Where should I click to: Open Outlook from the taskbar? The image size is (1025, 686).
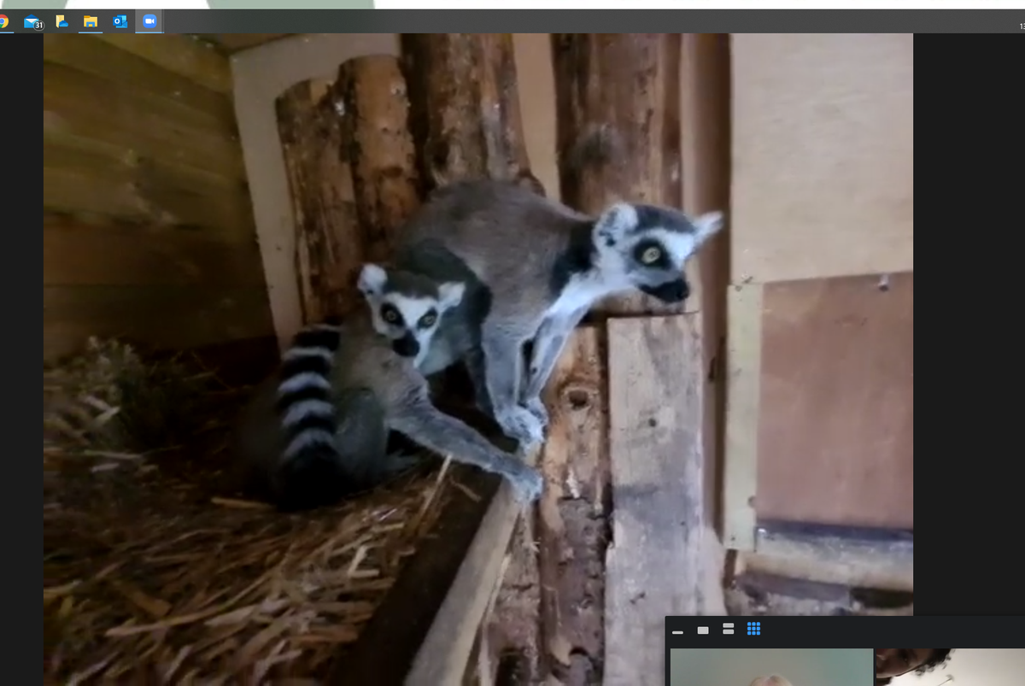pos(120,21)
